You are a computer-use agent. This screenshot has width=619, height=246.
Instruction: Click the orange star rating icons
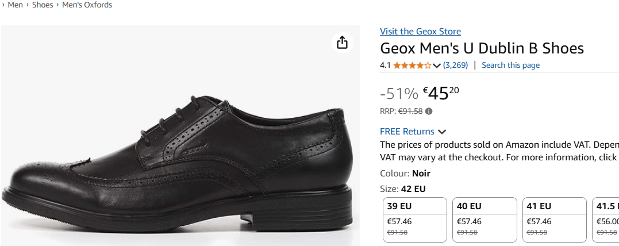click(x=412, y=66)
